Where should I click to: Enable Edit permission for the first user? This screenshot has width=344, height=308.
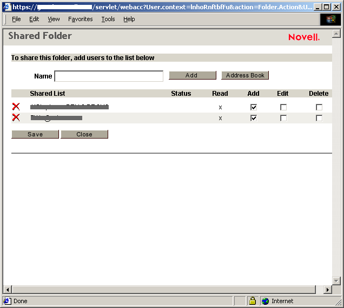283,107
